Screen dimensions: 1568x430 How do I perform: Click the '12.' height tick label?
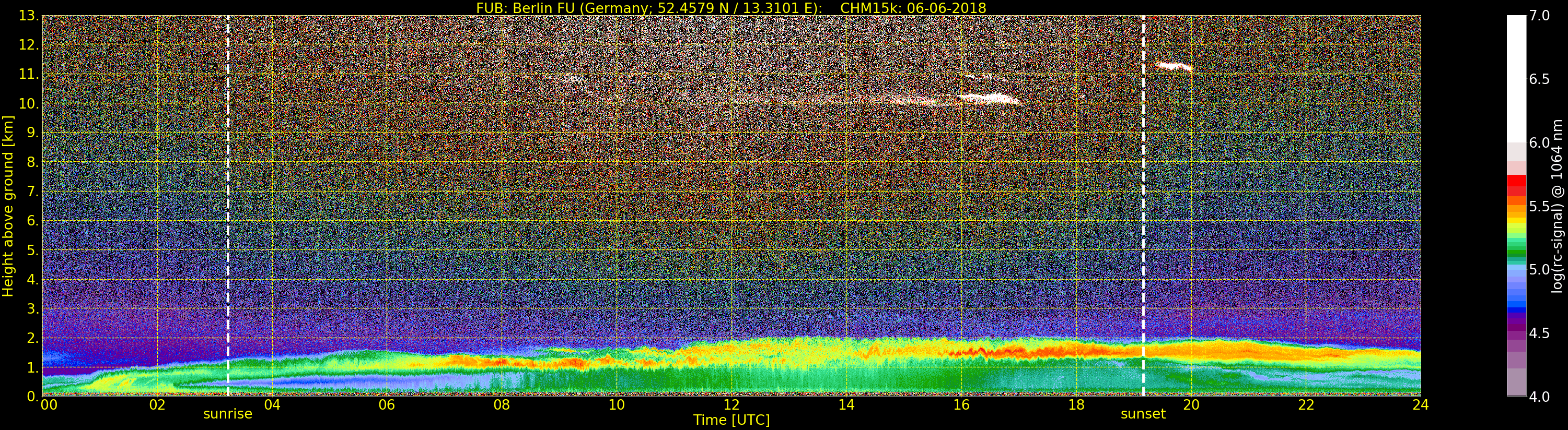[x=29, y=45]
